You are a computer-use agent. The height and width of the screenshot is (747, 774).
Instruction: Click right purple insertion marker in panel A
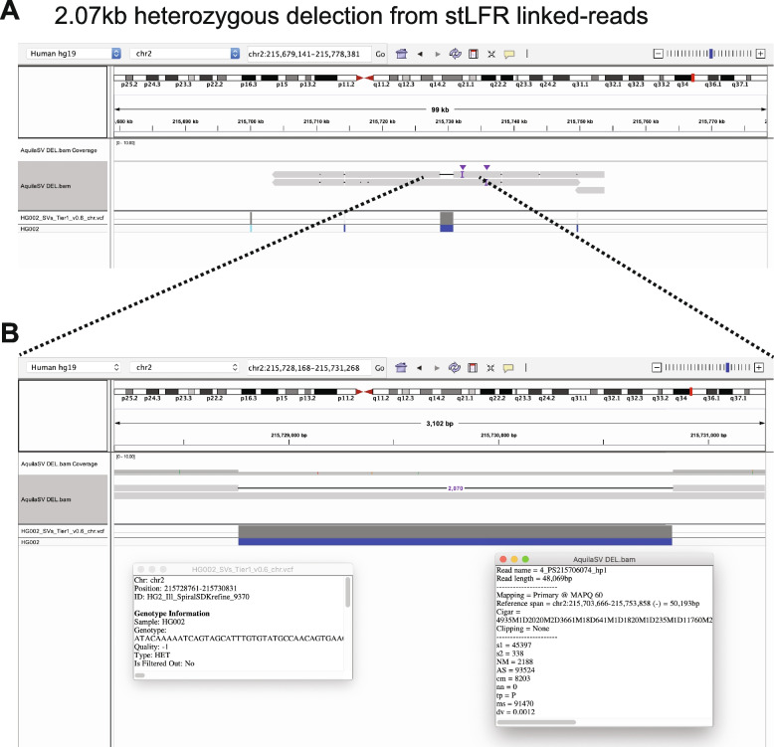pyautogui.click(x=486, y=168)
